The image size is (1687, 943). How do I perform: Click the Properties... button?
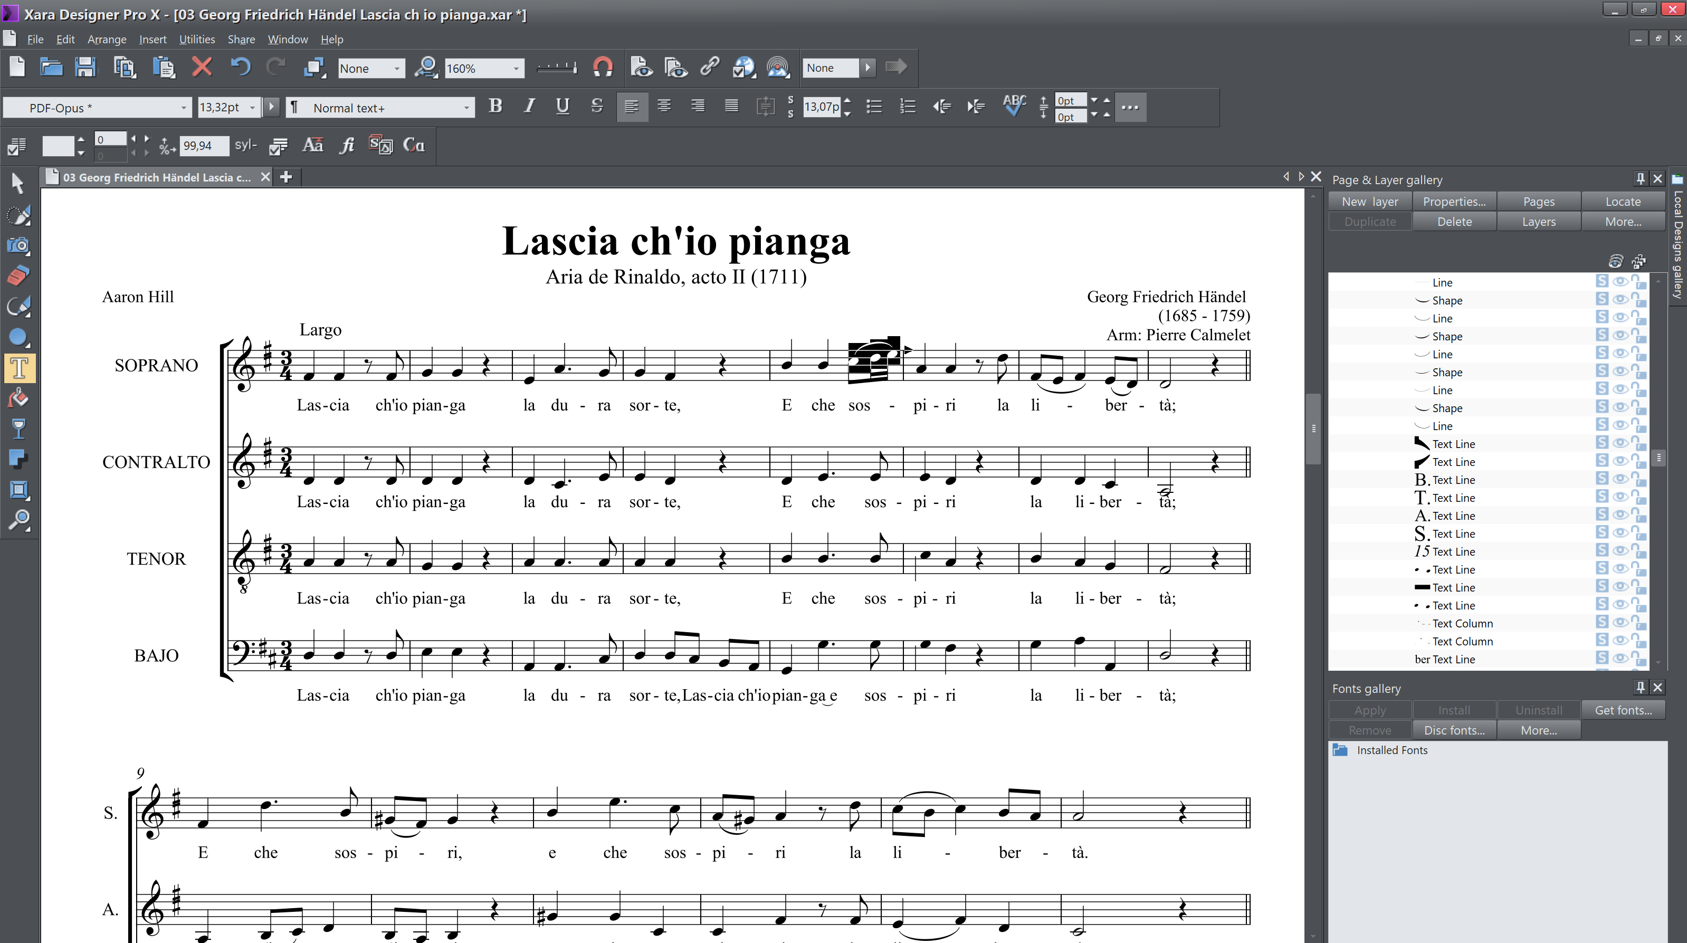1454,201
